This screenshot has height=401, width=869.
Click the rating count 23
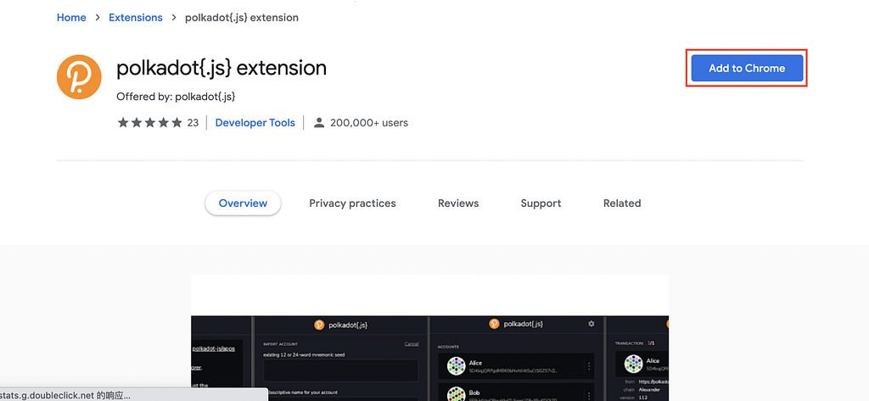[x=193, y=123]
